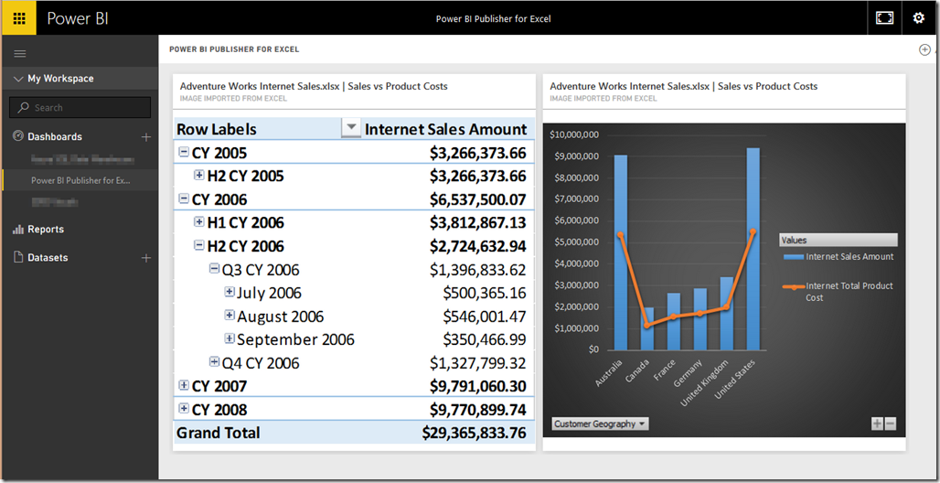940x483 pixels.
Task: Expand CY 2007 row
Action: pos(184,384)
